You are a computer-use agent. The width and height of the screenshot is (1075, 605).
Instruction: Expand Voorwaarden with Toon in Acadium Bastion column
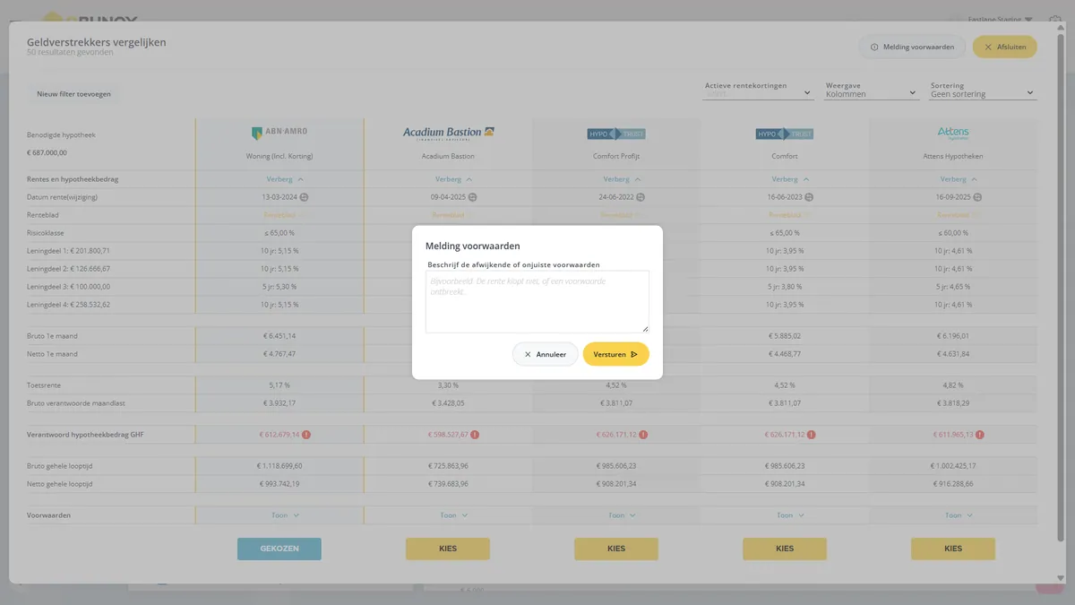[453, 515]
